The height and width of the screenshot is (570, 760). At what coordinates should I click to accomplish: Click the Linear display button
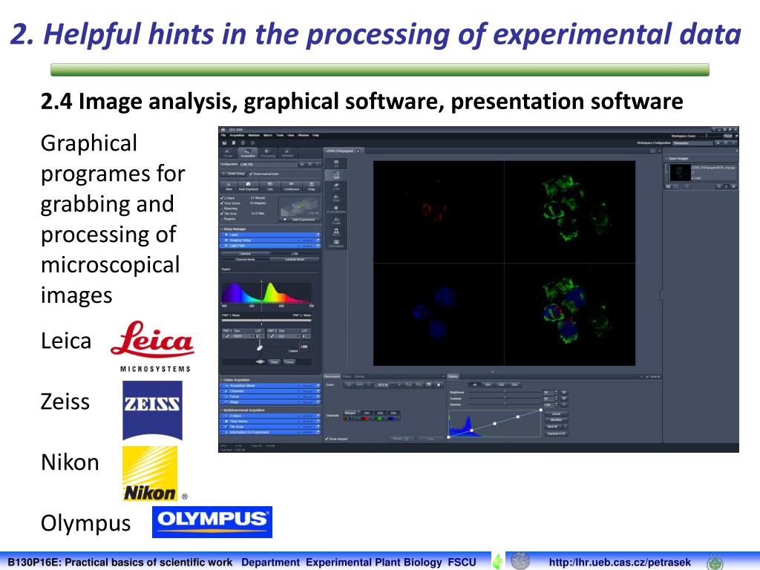click(556, 413)
